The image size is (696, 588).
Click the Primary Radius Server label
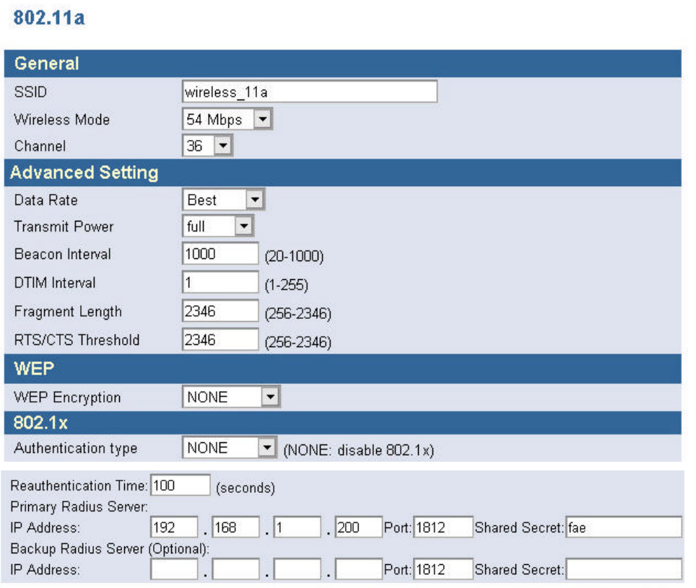(79, 506)
